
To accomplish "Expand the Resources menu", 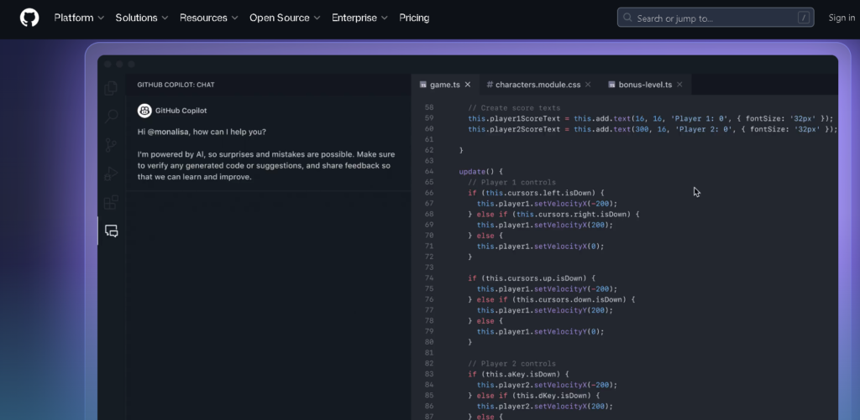I will pos(209,18).
